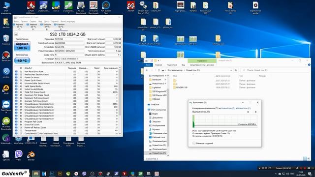This screenshot has width=315, height=177.
Task: Collapse details with Меньше сведений
Action: pyautogui.click(x=202, y=143)
